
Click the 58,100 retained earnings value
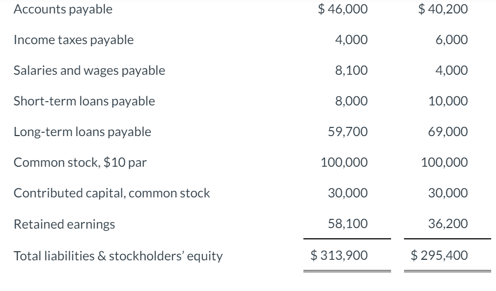click(x=348, y=224)
